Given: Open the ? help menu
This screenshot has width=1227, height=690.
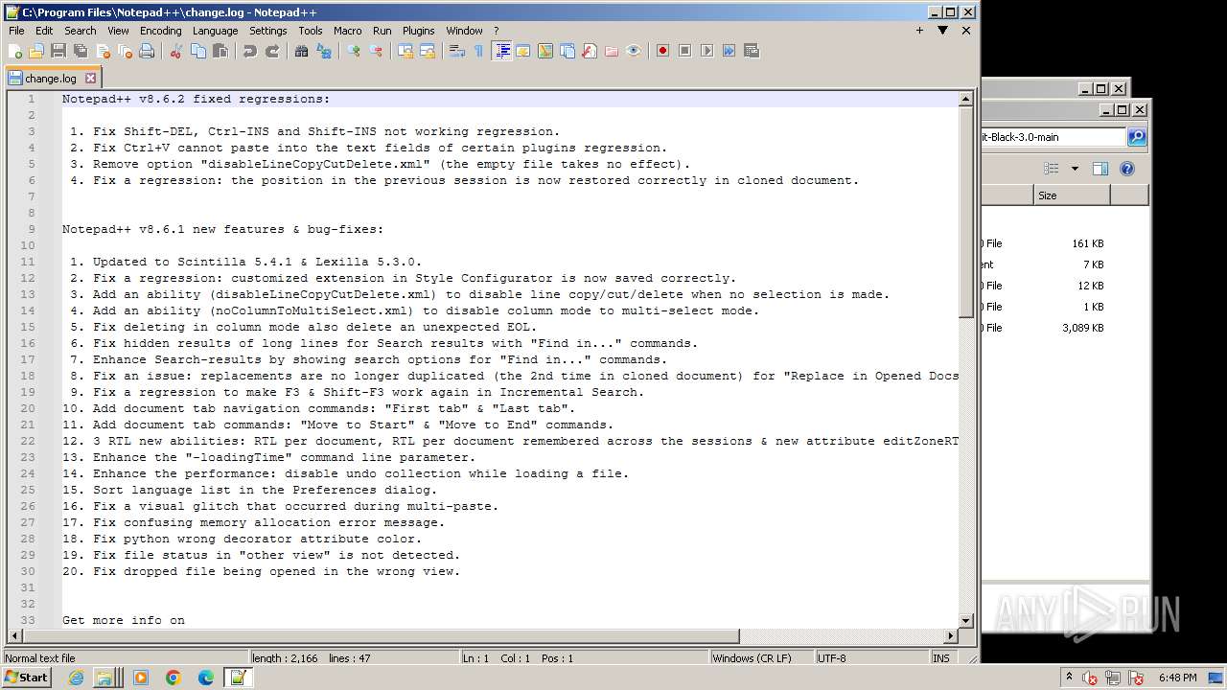Looking at the screenshot, I should coord(496,31).
